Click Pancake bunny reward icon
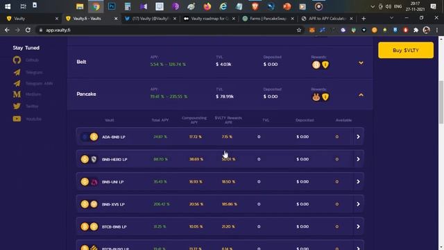Viewport: 444px width, 250px height. coord(316,97)
